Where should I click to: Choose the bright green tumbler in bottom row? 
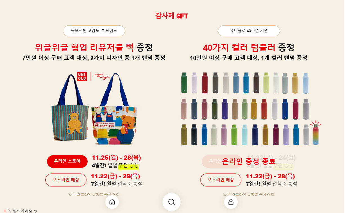234,135
